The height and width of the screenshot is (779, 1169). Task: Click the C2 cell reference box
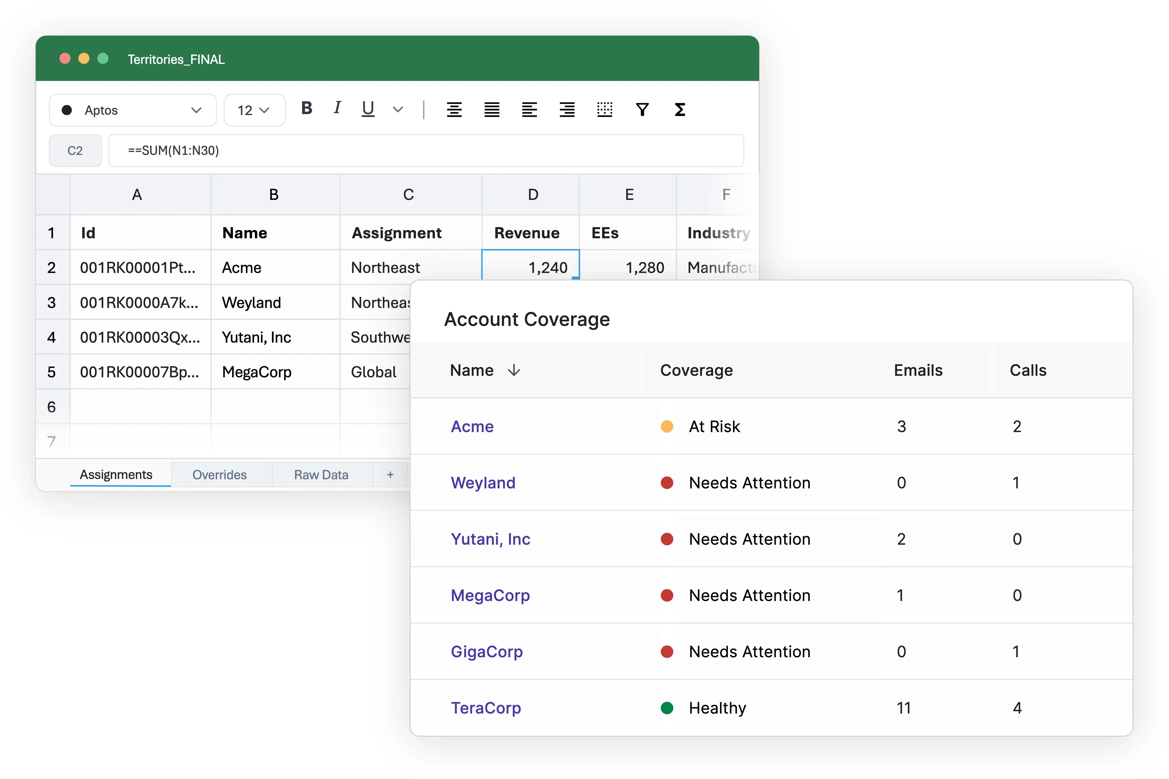[x=75, y=151]
